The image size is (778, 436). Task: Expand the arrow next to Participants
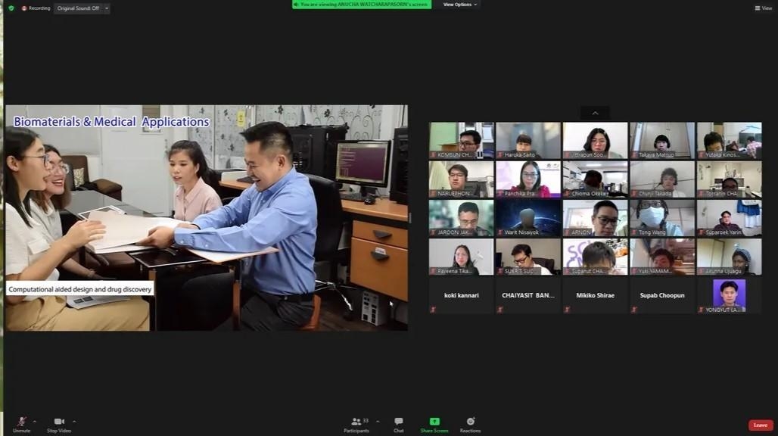click(x=378, y=421)
